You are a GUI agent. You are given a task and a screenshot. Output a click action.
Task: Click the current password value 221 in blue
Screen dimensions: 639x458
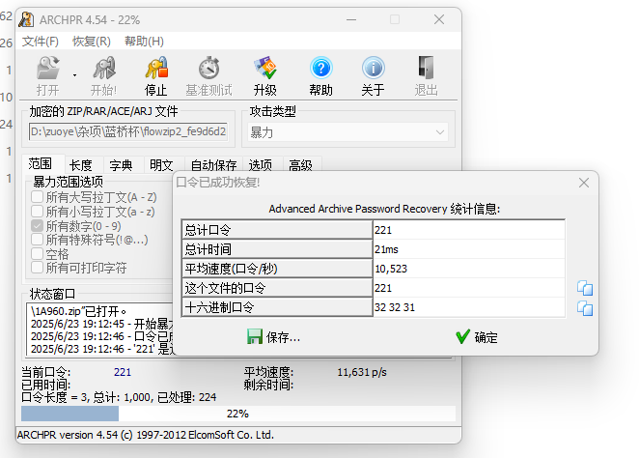click(x=123, y=372)
